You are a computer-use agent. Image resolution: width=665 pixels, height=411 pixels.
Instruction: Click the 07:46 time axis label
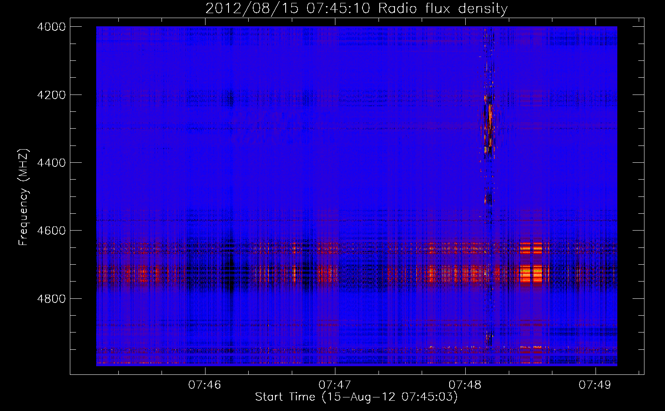pyautogui.click(x=205, y=385)
